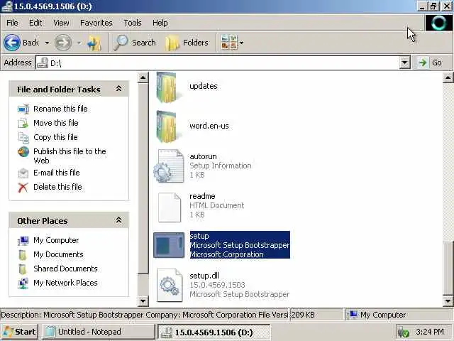Open the View menu
The width and height of the screenshot is (454, 341).
(x=61, y=23)
